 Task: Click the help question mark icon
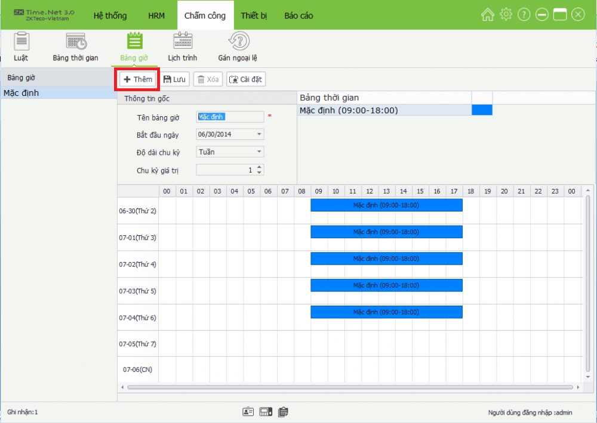[524, 14]
